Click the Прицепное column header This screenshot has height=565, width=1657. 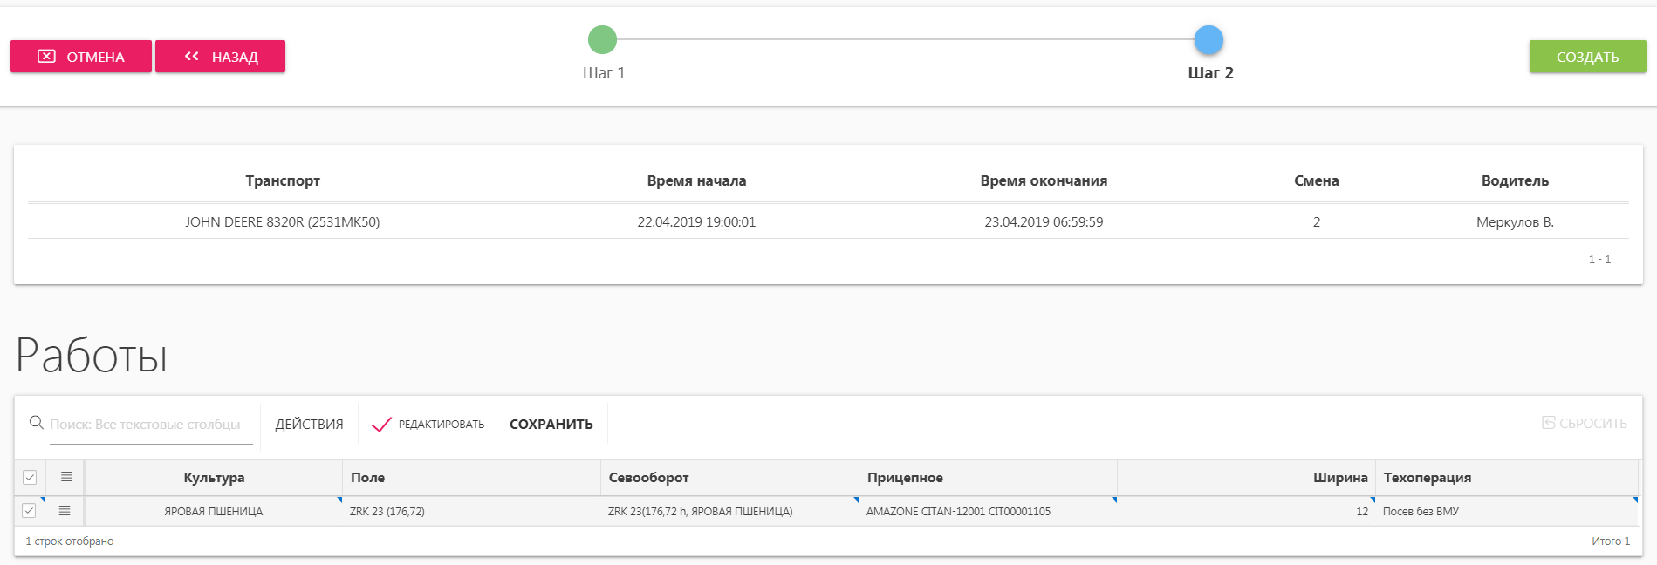tap(988, 478)
